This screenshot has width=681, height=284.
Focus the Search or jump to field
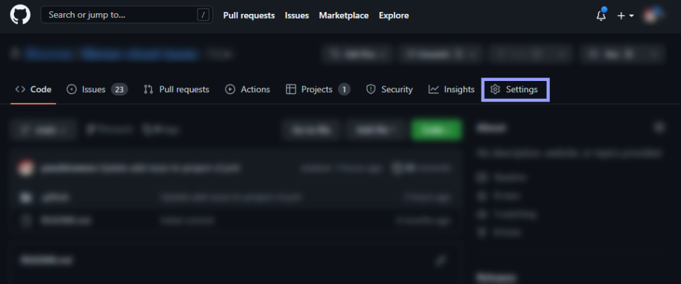coord(127,15)
